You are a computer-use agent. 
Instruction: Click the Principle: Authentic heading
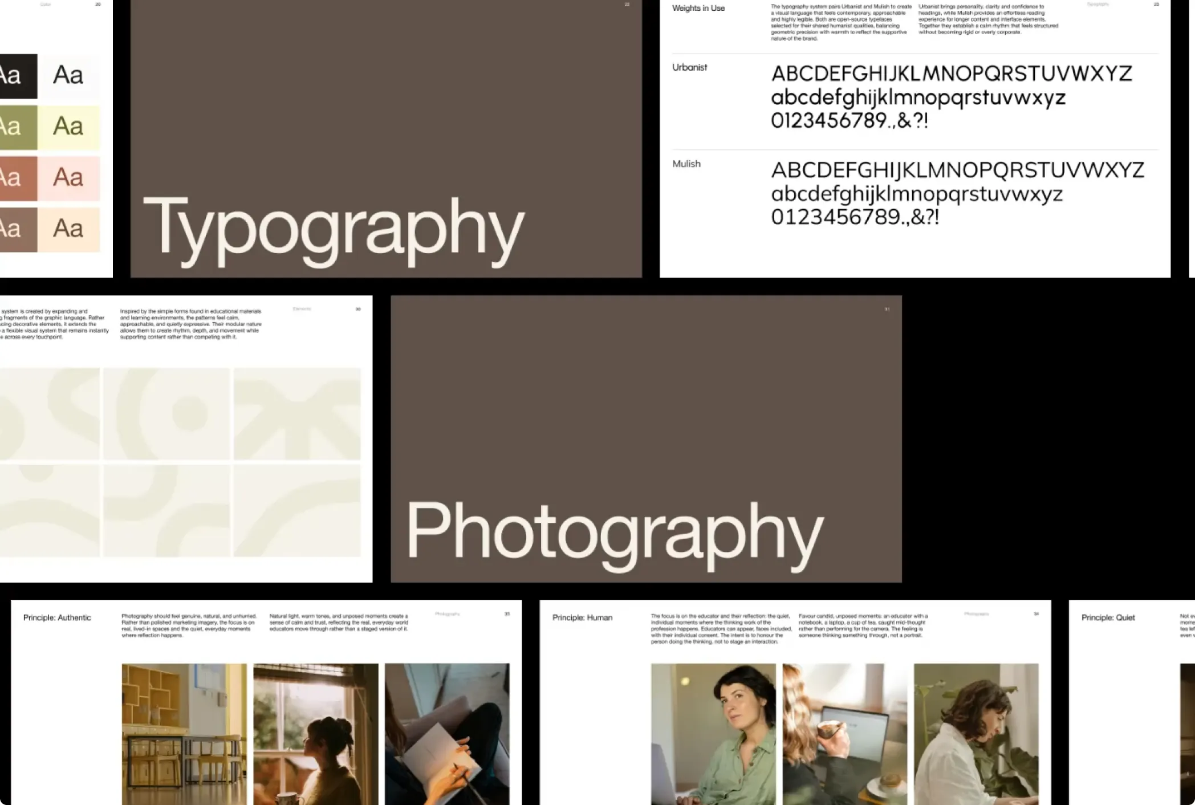[57, 617]
